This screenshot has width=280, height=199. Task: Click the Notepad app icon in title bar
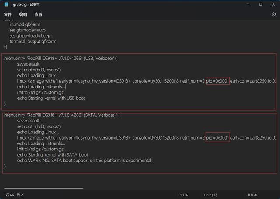pos(7,4)
